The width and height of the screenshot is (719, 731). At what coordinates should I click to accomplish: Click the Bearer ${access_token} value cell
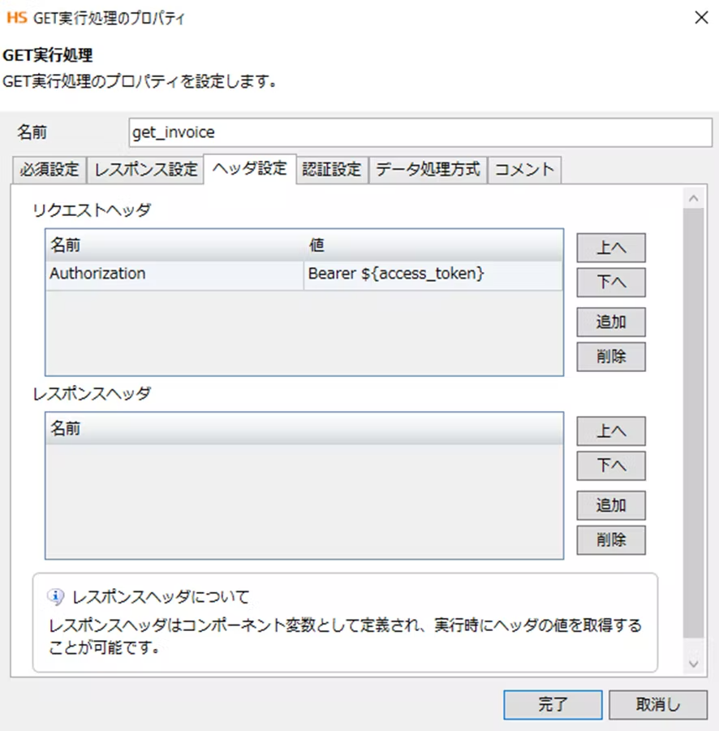(x=433, y=275)
